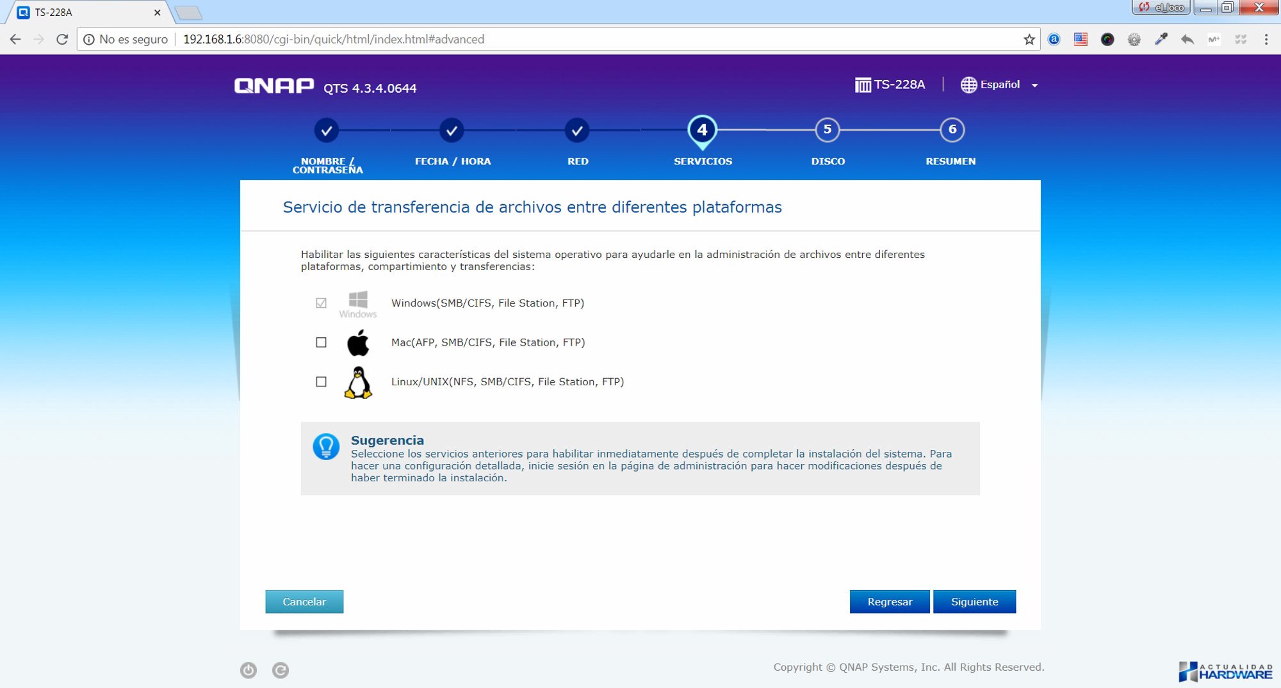
Task: Click the Windows logo icon
Action: point(358,300)
